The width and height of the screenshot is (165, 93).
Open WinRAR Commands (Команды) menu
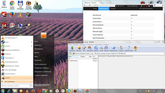(x=76, y=45)
